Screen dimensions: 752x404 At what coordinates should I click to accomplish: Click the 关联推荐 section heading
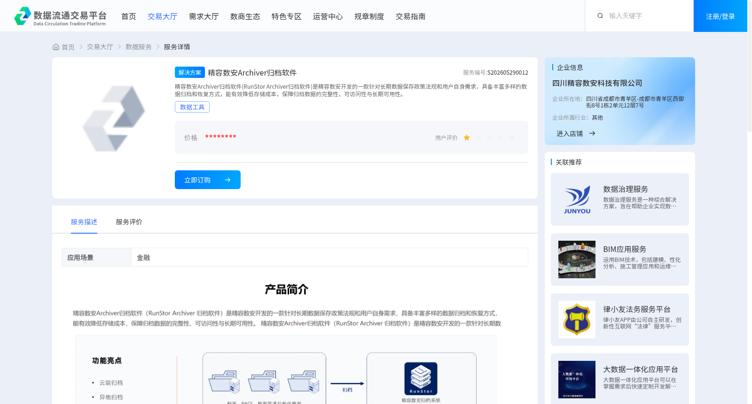pyautogui.click(x=569, y=162)
